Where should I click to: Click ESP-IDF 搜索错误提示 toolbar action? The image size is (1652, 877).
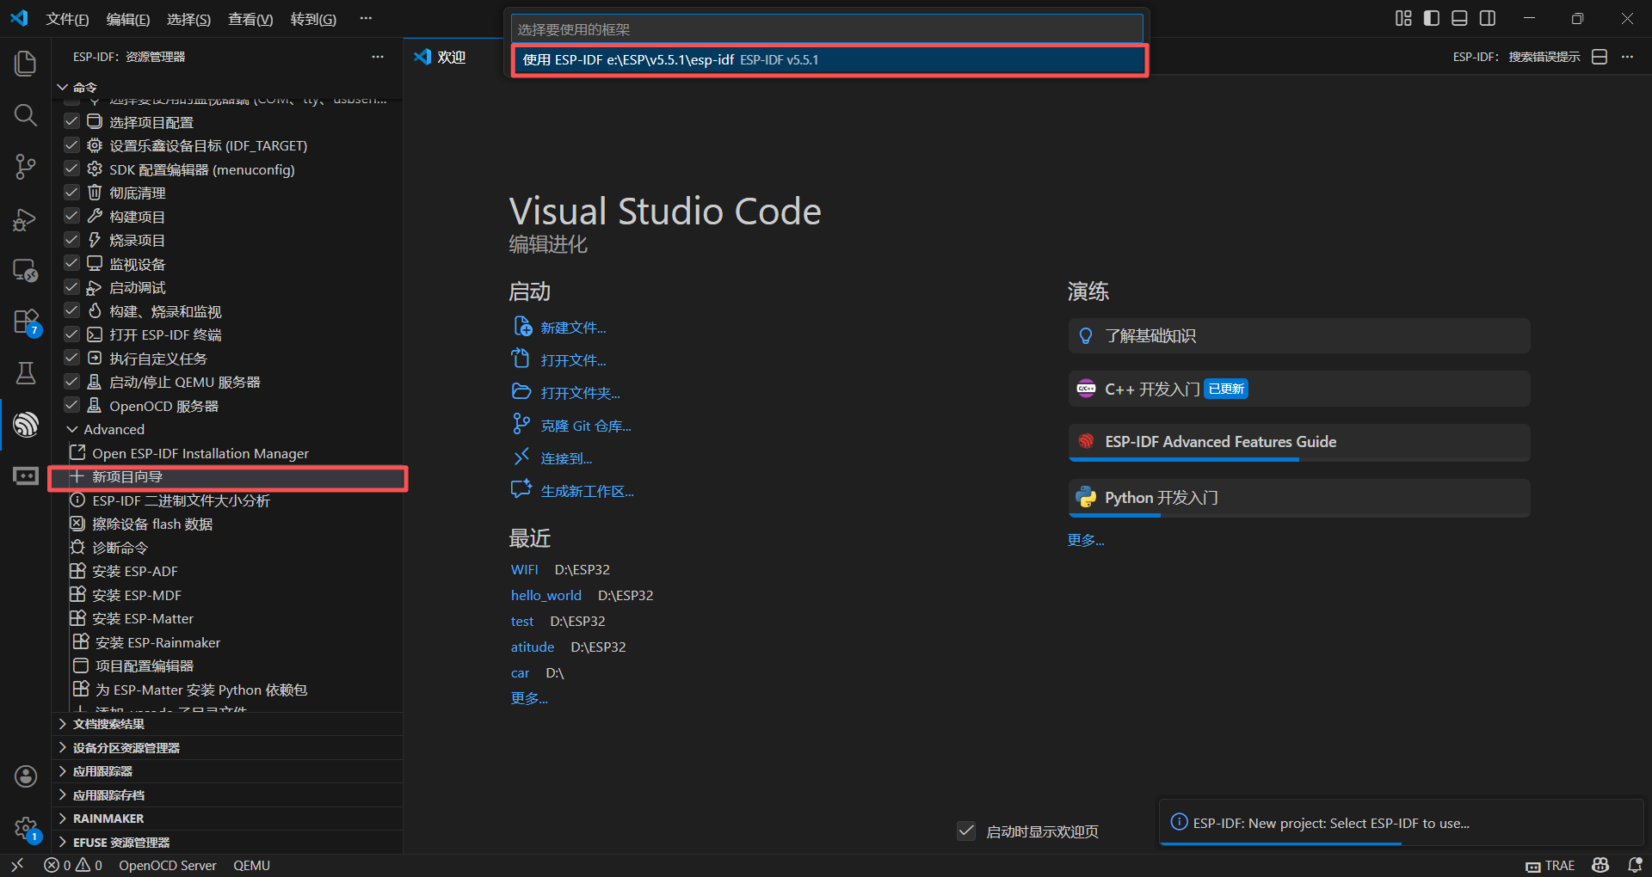click(x=1517, y=57)
